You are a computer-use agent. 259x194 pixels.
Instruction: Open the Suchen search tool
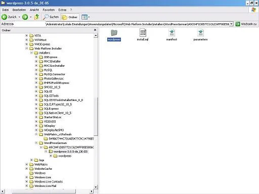coord(51,17)
